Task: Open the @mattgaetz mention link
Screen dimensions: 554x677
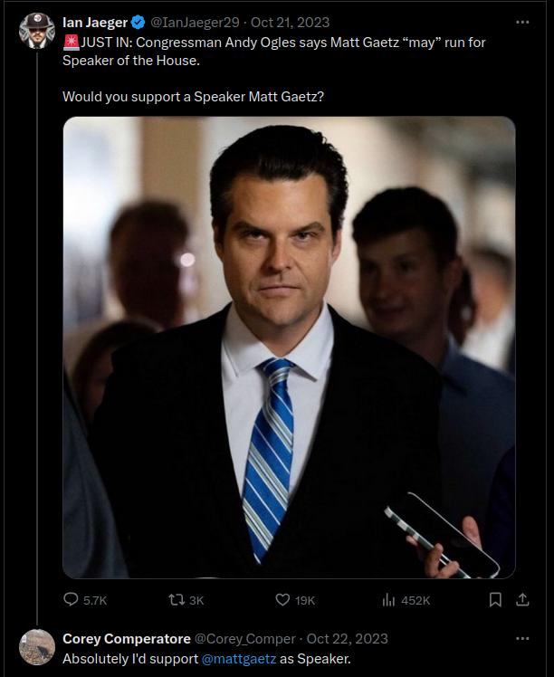Action: (239, 658)
